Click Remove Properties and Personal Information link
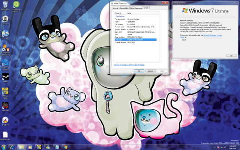240x150 pixels. pyautogui.click(x=129, y=65)
